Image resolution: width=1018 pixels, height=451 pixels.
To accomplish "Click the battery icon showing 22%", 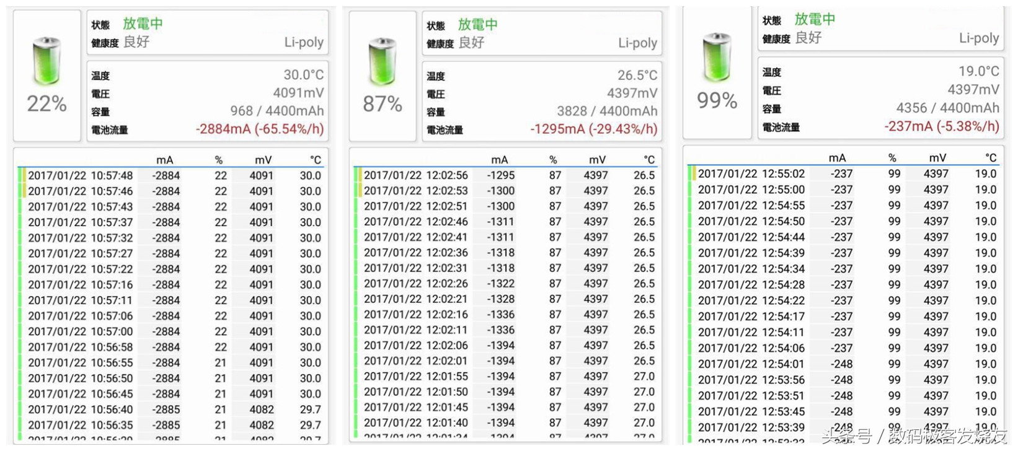I will point(46,61).
